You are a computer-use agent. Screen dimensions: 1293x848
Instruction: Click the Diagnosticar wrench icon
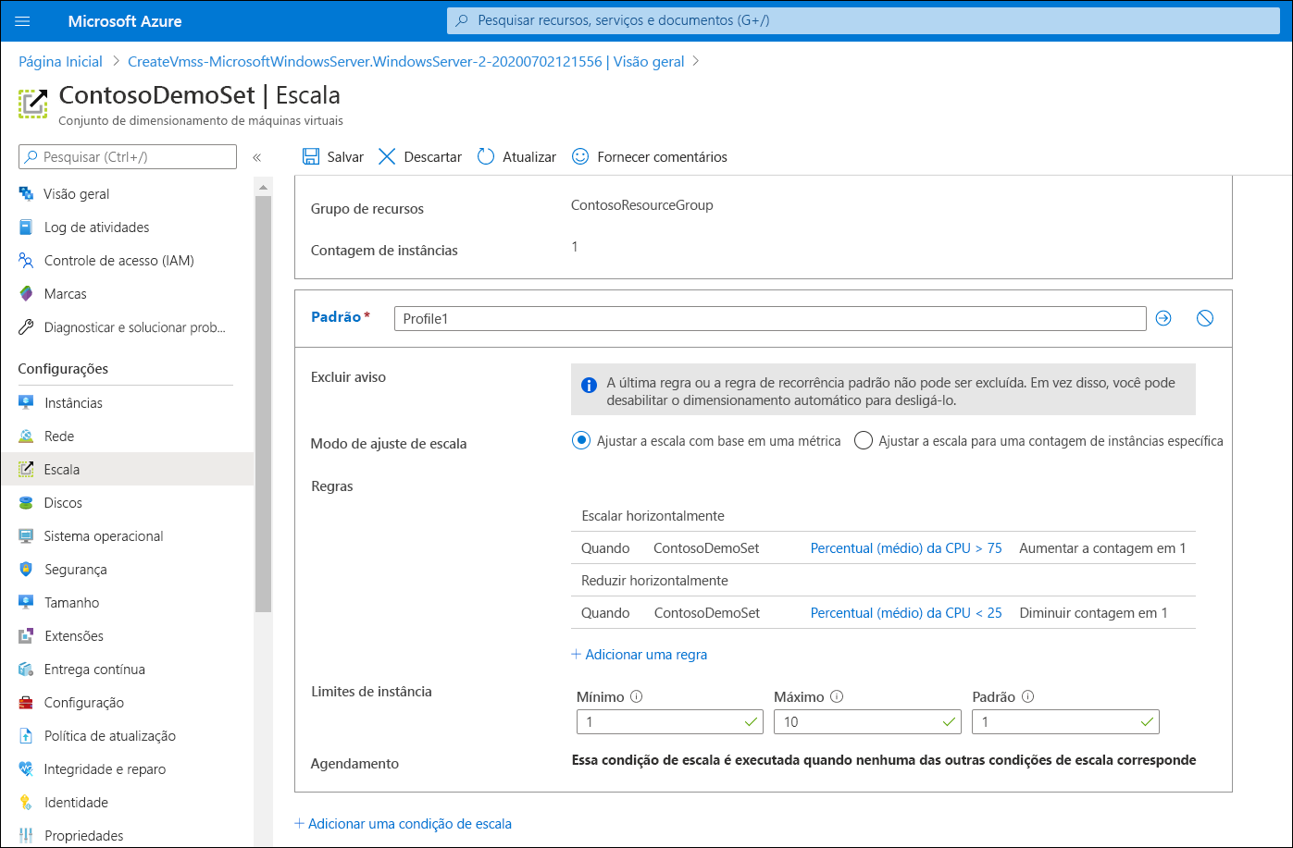[x=26, y=327]
